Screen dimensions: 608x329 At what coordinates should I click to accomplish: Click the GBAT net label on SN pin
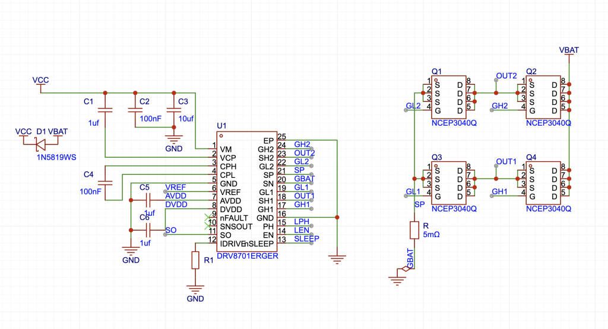[x=305, y=178]
